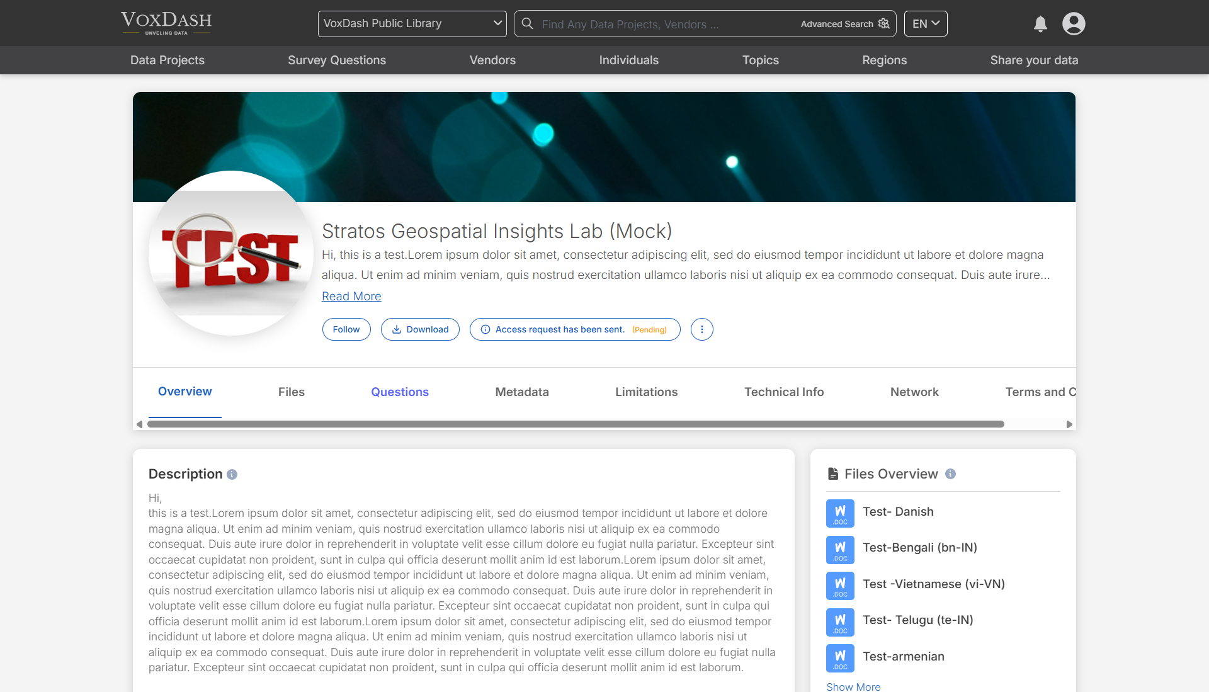
Task: Open the notifications bell icon
Action: (1040, 24)
